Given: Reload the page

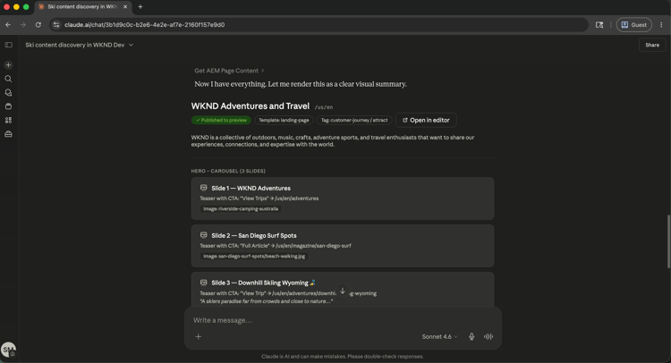Looking at the screenshot, I should 38,25.
